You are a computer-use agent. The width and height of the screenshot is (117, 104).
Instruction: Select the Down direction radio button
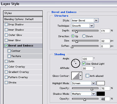pos(84,36)
